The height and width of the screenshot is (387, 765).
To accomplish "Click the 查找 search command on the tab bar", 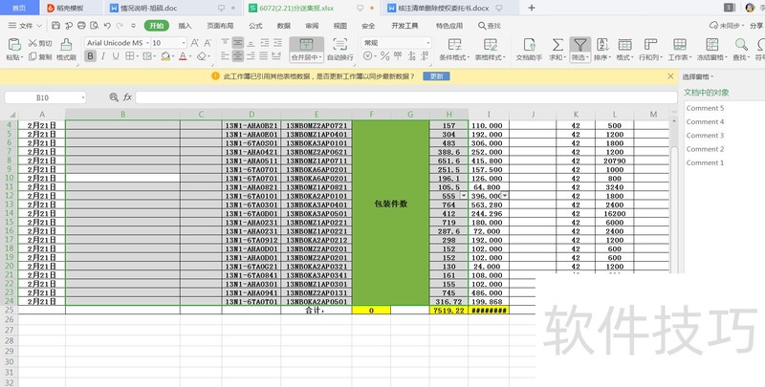I will coord(490,26).
